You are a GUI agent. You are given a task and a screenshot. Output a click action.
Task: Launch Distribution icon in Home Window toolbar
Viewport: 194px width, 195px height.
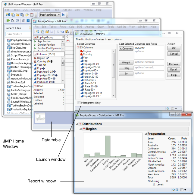[8, 20]
